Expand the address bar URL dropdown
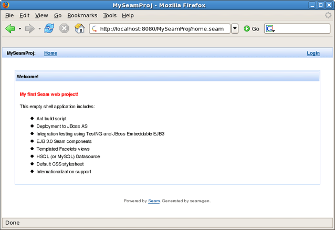This screenshot has height=230, width=335. click(235, 29)
